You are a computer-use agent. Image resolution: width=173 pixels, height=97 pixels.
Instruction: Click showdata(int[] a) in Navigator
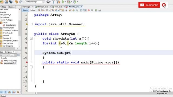(x=10, y=63)
